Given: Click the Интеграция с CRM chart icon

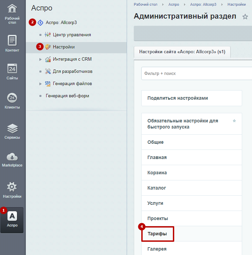Looking at the screenshot, I should (x=48, y=59).
